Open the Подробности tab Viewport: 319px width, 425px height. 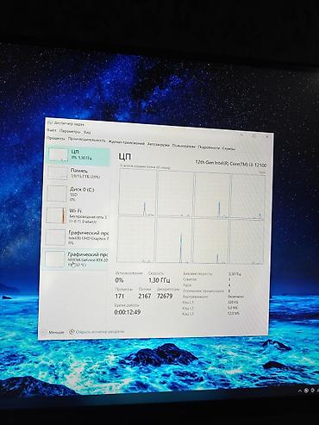[209, 147]
